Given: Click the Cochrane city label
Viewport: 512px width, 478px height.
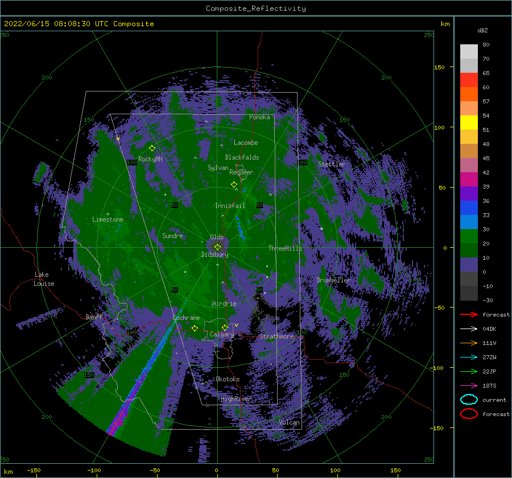Looking at the screenshot, I should (x=186, y=318).
